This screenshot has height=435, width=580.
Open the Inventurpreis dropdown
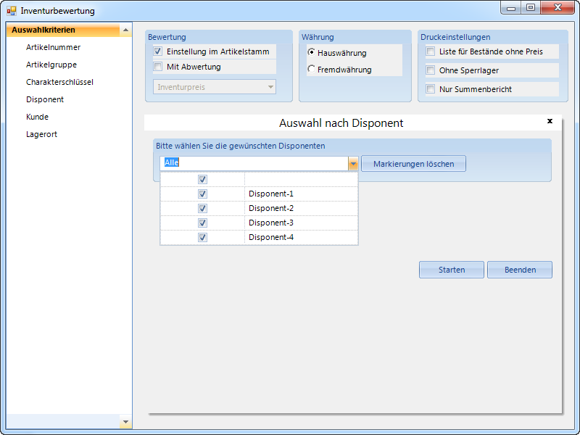[270, 87]
